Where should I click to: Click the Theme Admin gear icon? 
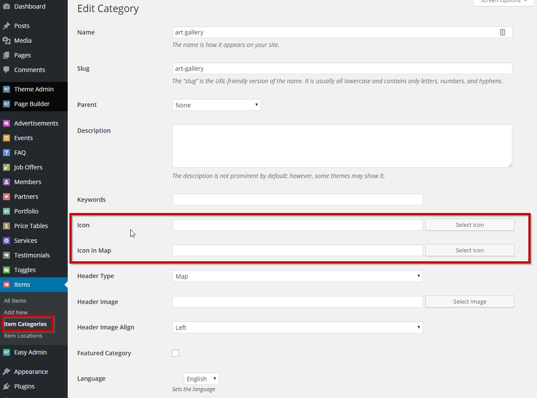click(x=6, y=89)
